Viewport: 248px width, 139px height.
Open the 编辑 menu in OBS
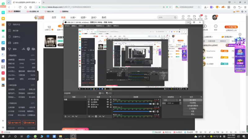coord(74,26)
